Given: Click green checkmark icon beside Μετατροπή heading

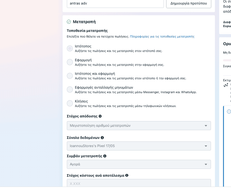Looking at the screenshot, I should [x=69, y=22].
